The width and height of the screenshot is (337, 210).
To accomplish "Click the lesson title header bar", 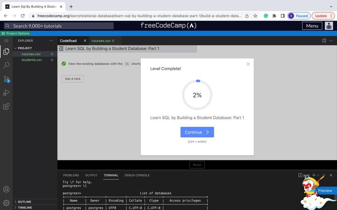I will click(127, 49).
